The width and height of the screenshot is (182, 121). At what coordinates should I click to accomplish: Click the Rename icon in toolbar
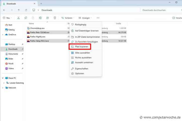[40, 18]
